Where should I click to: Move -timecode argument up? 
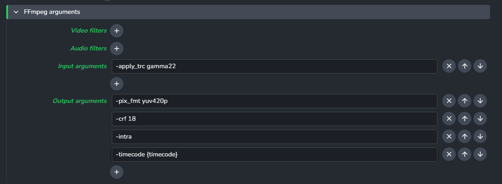(x=465, y=154)
